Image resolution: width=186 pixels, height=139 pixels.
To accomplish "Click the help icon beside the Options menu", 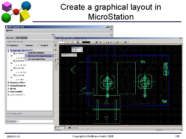I will 111,30.
